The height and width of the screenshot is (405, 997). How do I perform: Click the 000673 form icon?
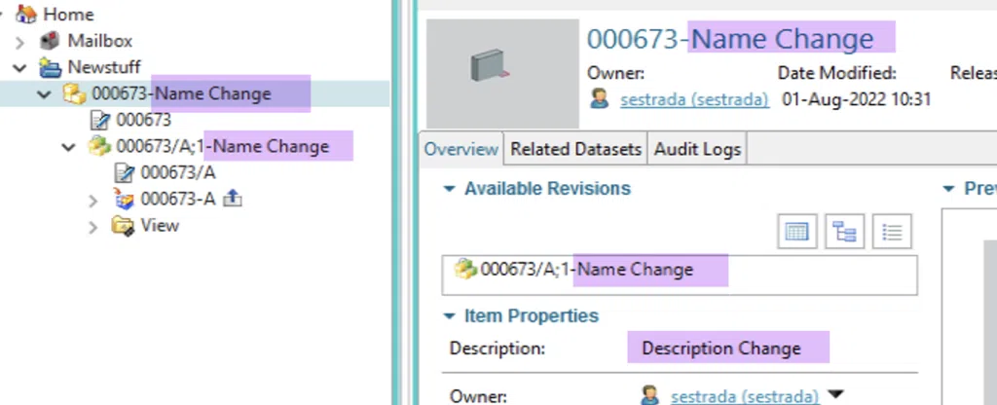click(x=100, y=120)
